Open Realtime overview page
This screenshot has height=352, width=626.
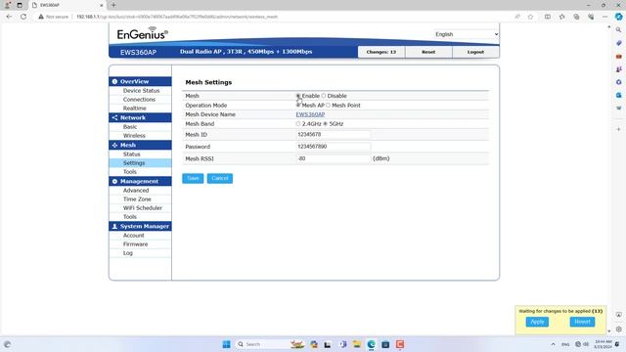135,109
